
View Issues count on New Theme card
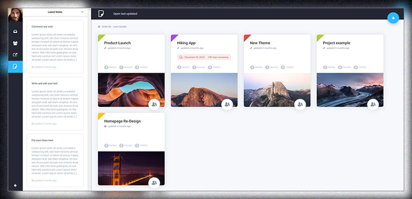271,67
